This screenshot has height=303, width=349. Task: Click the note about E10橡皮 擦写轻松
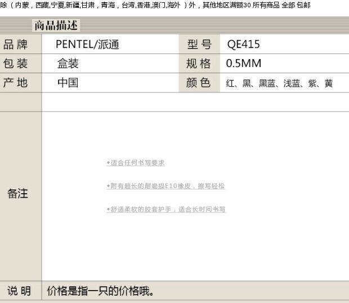pyautogui.click(x=165, y=186)
